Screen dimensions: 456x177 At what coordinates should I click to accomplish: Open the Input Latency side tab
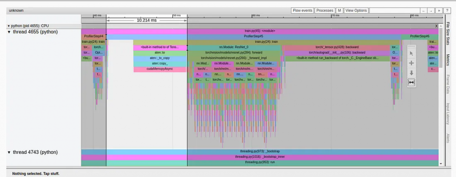[x=448, y=114]
